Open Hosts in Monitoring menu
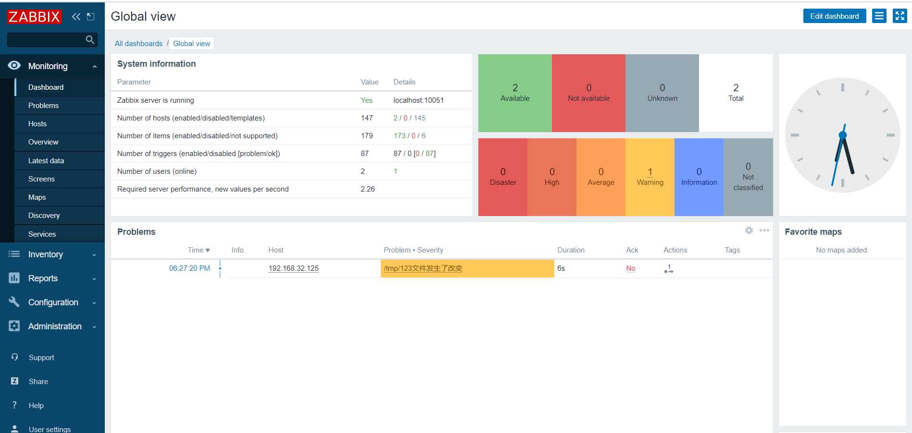This screenshot has height=433, width=912. (60, 124)
